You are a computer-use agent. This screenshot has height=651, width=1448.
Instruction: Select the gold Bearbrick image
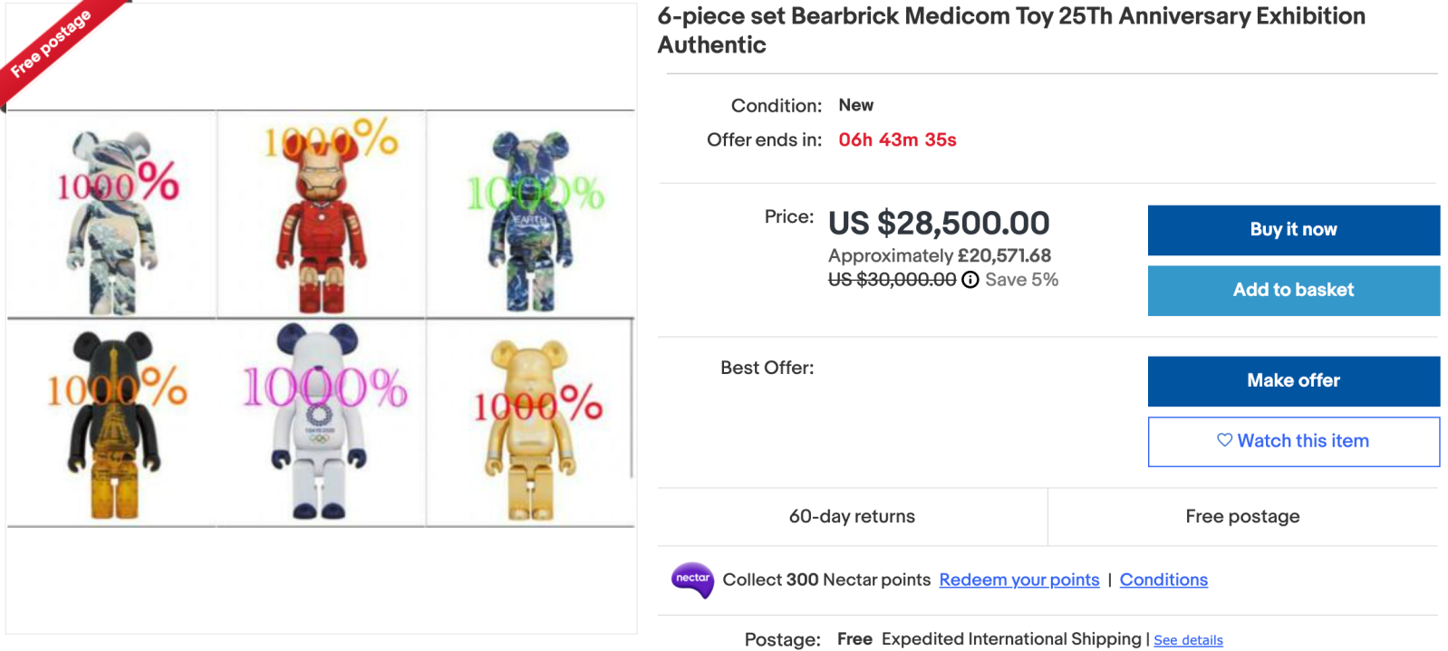[x=531, y=423]
